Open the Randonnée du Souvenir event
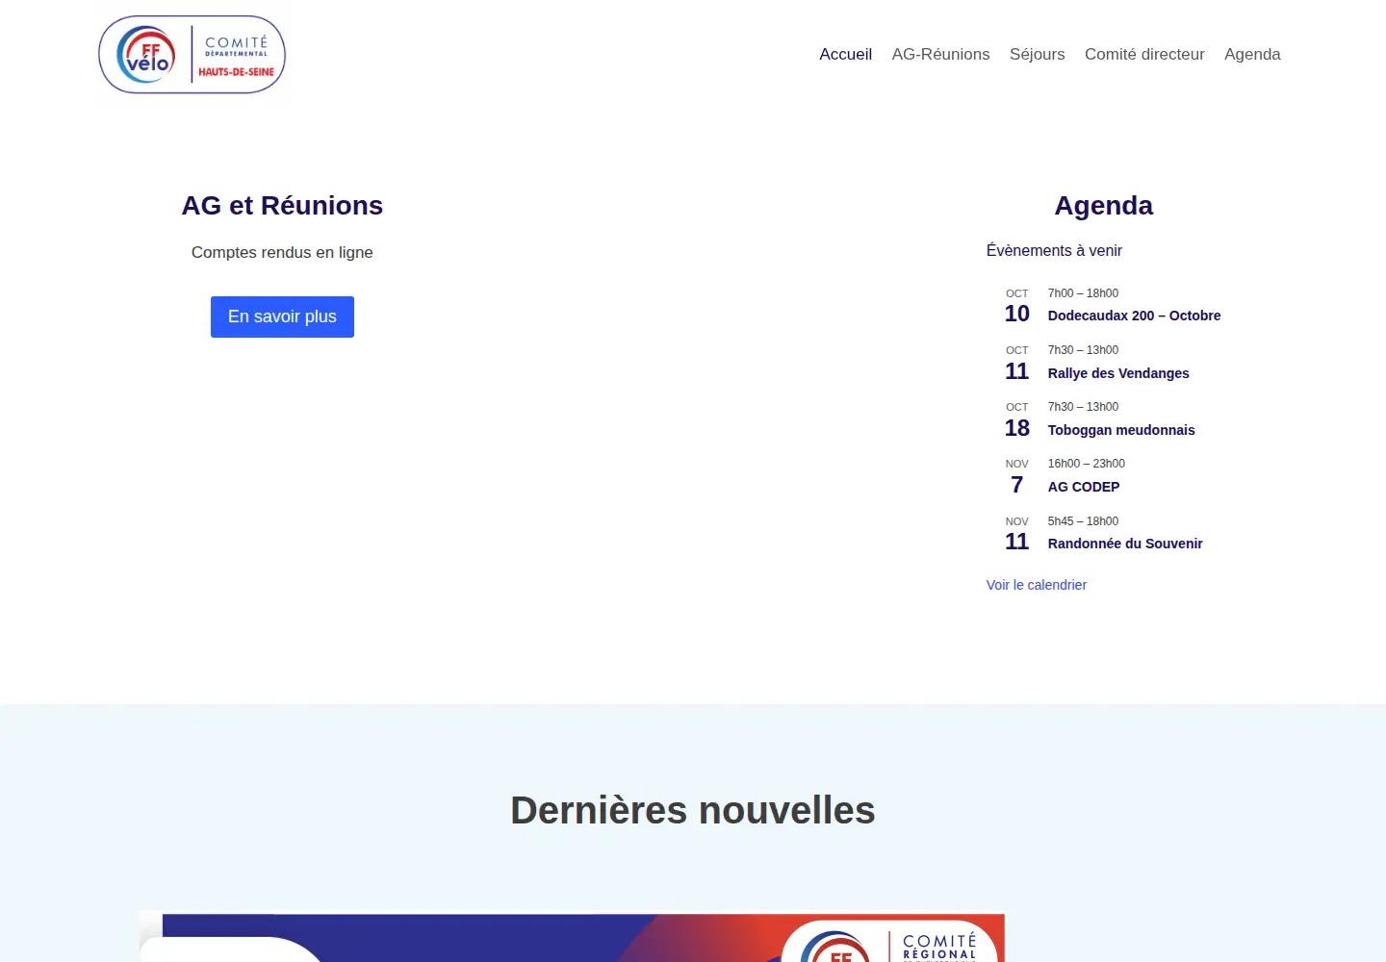 pos(1125,544)
